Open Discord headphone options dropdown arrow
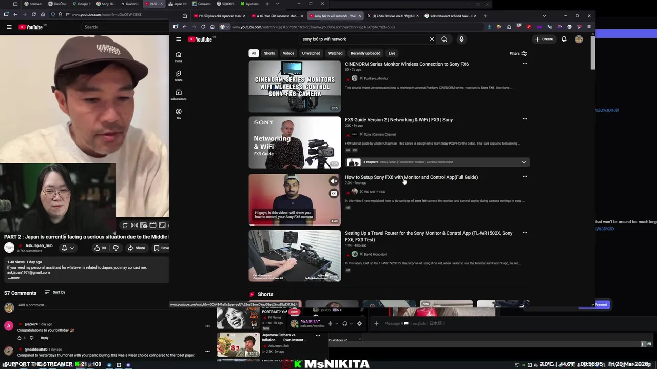 [351, 324]
